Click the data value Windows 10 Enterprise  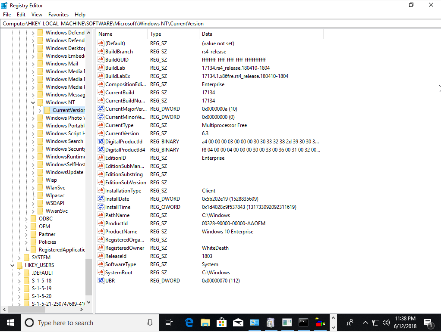(x=227, y=232)
